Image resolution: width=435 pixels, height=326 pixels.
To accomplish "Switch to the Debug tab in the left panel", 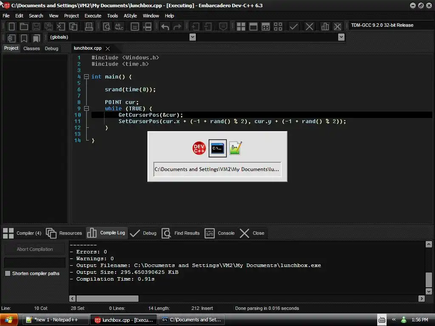I will (51, 48).
